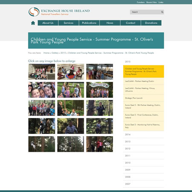Open the About Us menu
The width and height of the screenshot is (192, 192).
(48, 23)
